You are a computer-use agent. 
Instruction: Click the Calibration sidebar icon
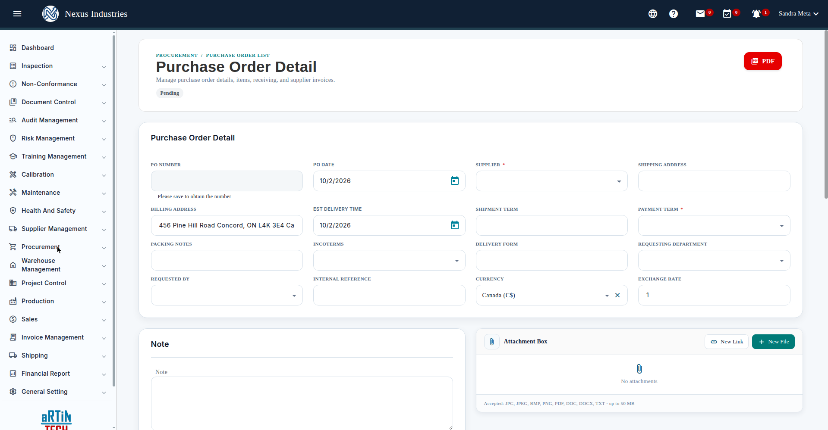coord(13,174)
